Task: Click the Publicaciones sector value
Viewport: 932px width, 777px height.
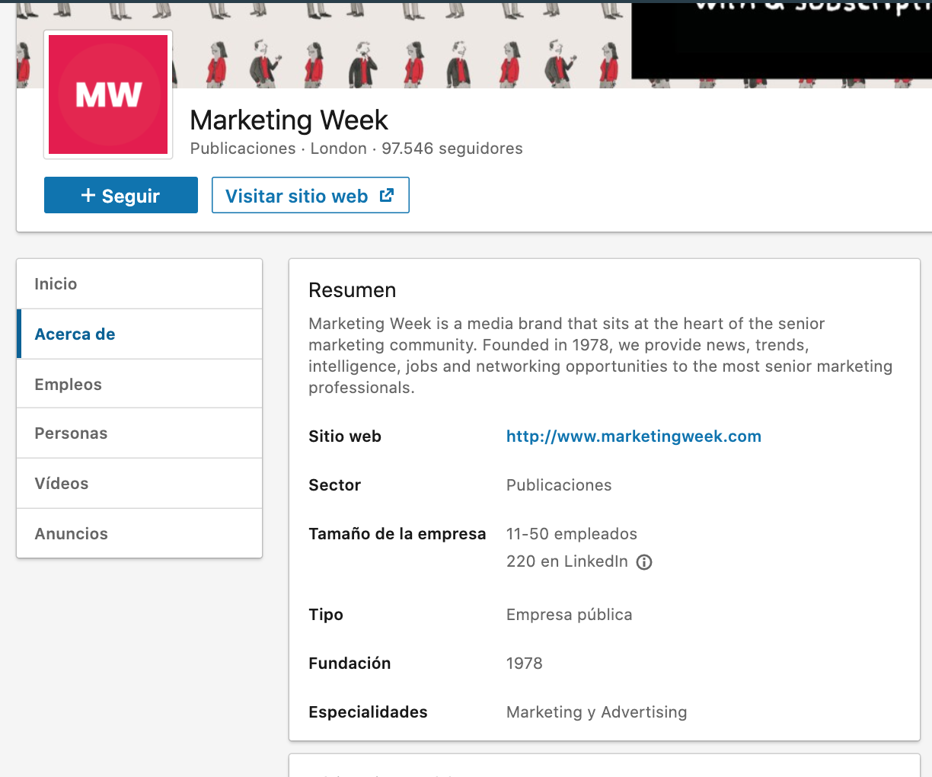Action: coord(559,485)
